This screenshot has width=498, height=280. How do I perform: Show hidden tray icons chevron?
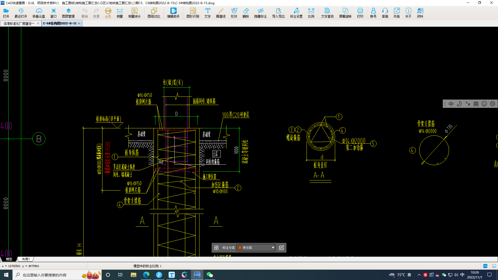pyautogui.click(x=419, y=275)
